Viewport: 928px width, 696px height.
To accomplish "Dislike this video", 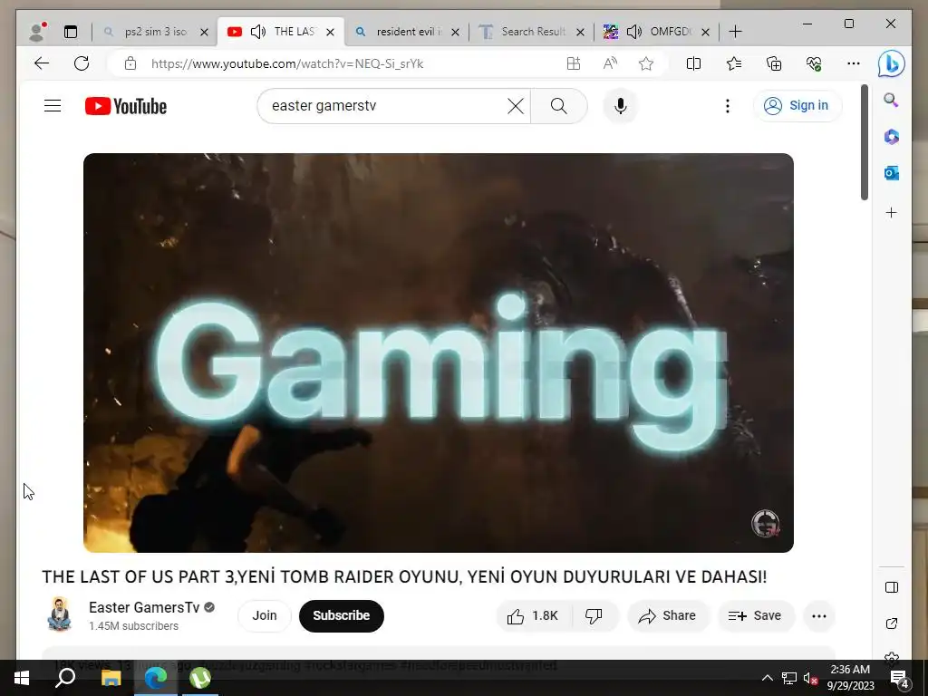I will pyautogui.click(x=594, y=616).
